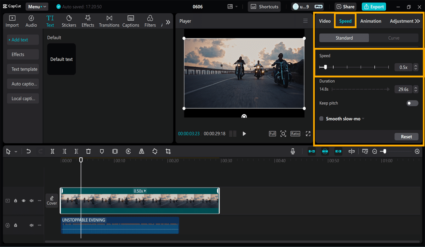Open the Filters panel
425x247 pixels.
click(x=150, y=21)
